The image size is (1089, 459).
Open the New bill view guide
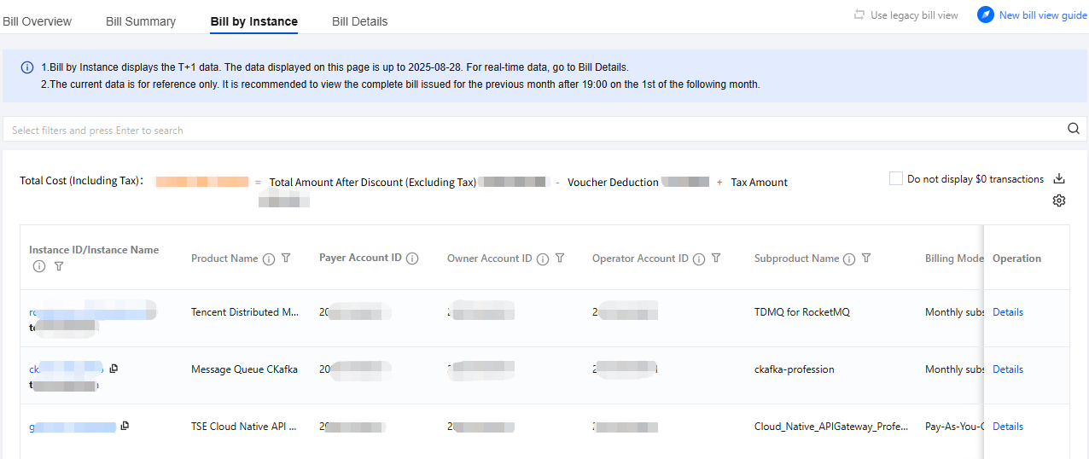pyautogui.click(x=1032, y=15)
